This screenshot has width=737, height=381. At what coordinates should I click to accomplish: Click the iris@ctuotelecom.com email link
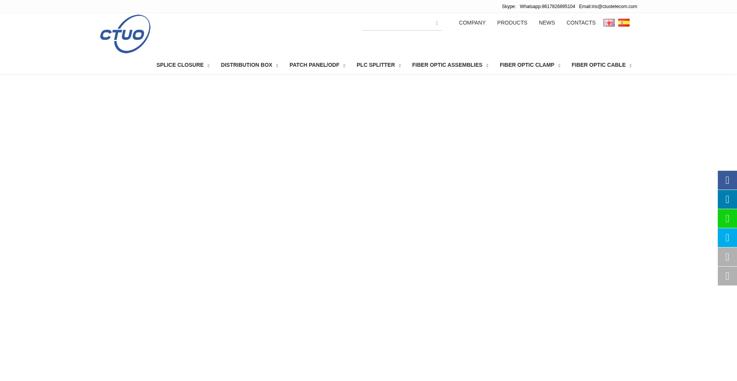click(x=614, y=7)
